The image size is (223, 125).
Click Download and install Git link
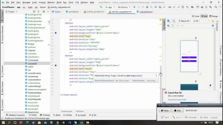click(x=177, y=100)
